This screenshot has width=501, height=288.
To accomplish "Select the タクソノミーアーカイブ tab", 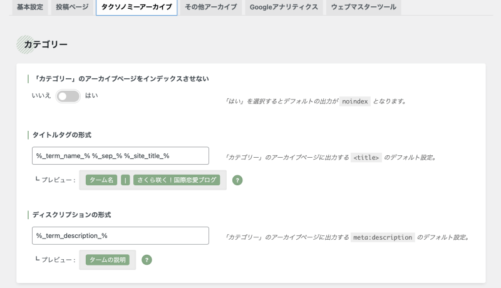I will (x=137, y=7).
